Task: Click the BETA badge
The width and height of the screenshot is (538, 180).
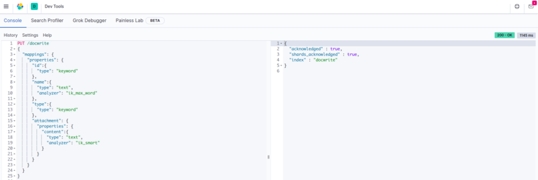Action: point(155,20)
